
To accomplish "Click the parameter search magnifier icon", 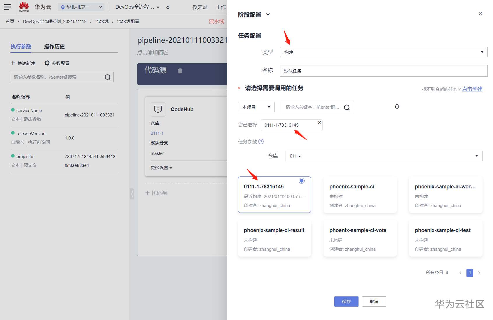I will 108,77.
